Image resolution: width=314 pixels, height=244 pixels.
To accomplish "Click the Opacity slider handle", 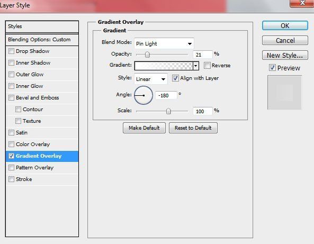I will tap(147, 55).
